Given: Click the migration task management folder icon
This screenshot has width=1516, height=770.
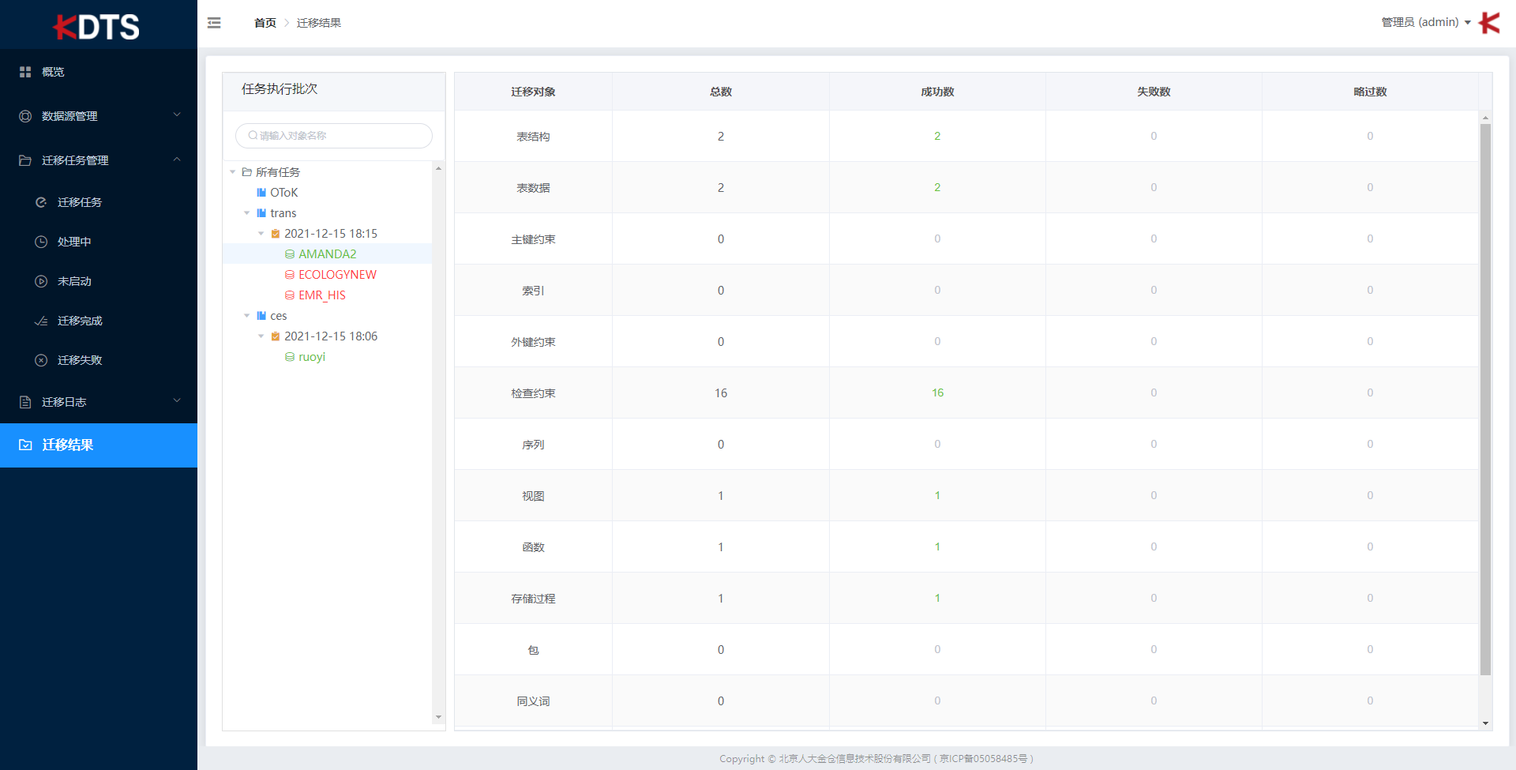Looking at the screenshot, I should [x=25, y=160].
